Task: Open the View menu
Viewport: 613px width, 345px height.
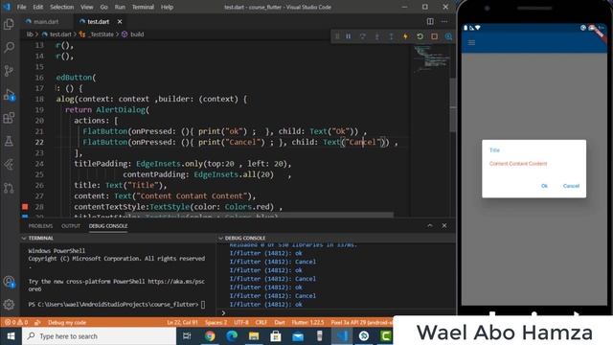Action: (x=87, y=7)
